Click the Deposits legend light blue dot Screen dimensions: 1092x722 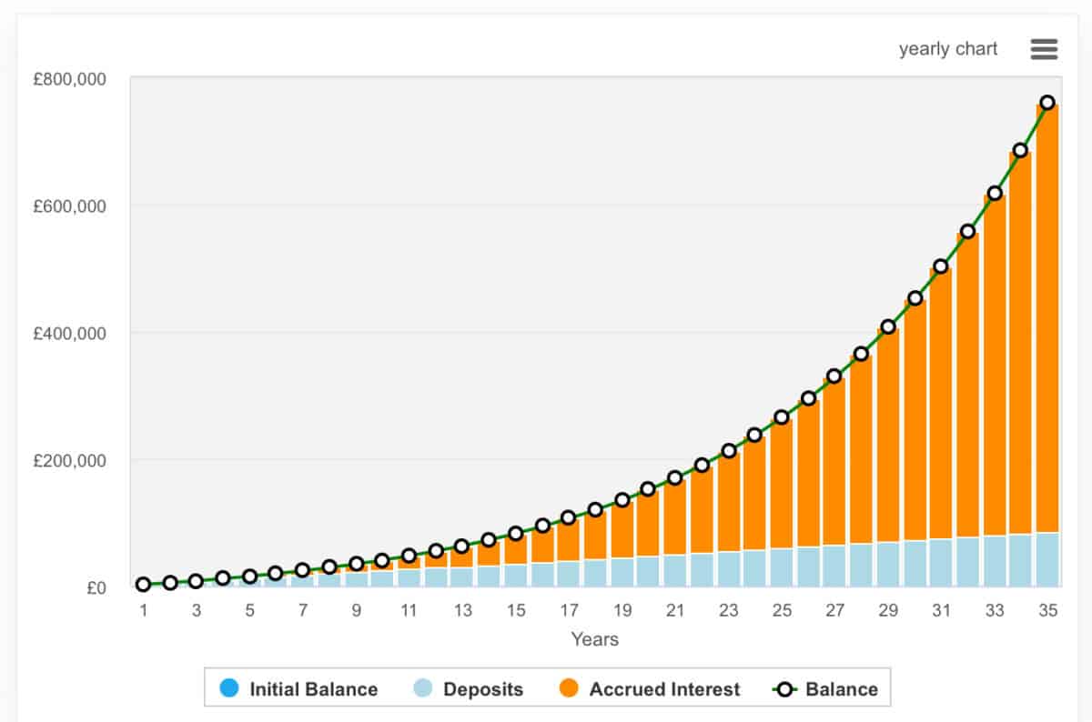pos(423,688)
